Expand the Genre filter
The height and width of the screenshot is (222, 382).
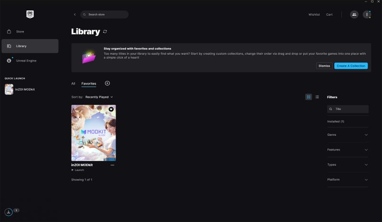coord(348,135)
